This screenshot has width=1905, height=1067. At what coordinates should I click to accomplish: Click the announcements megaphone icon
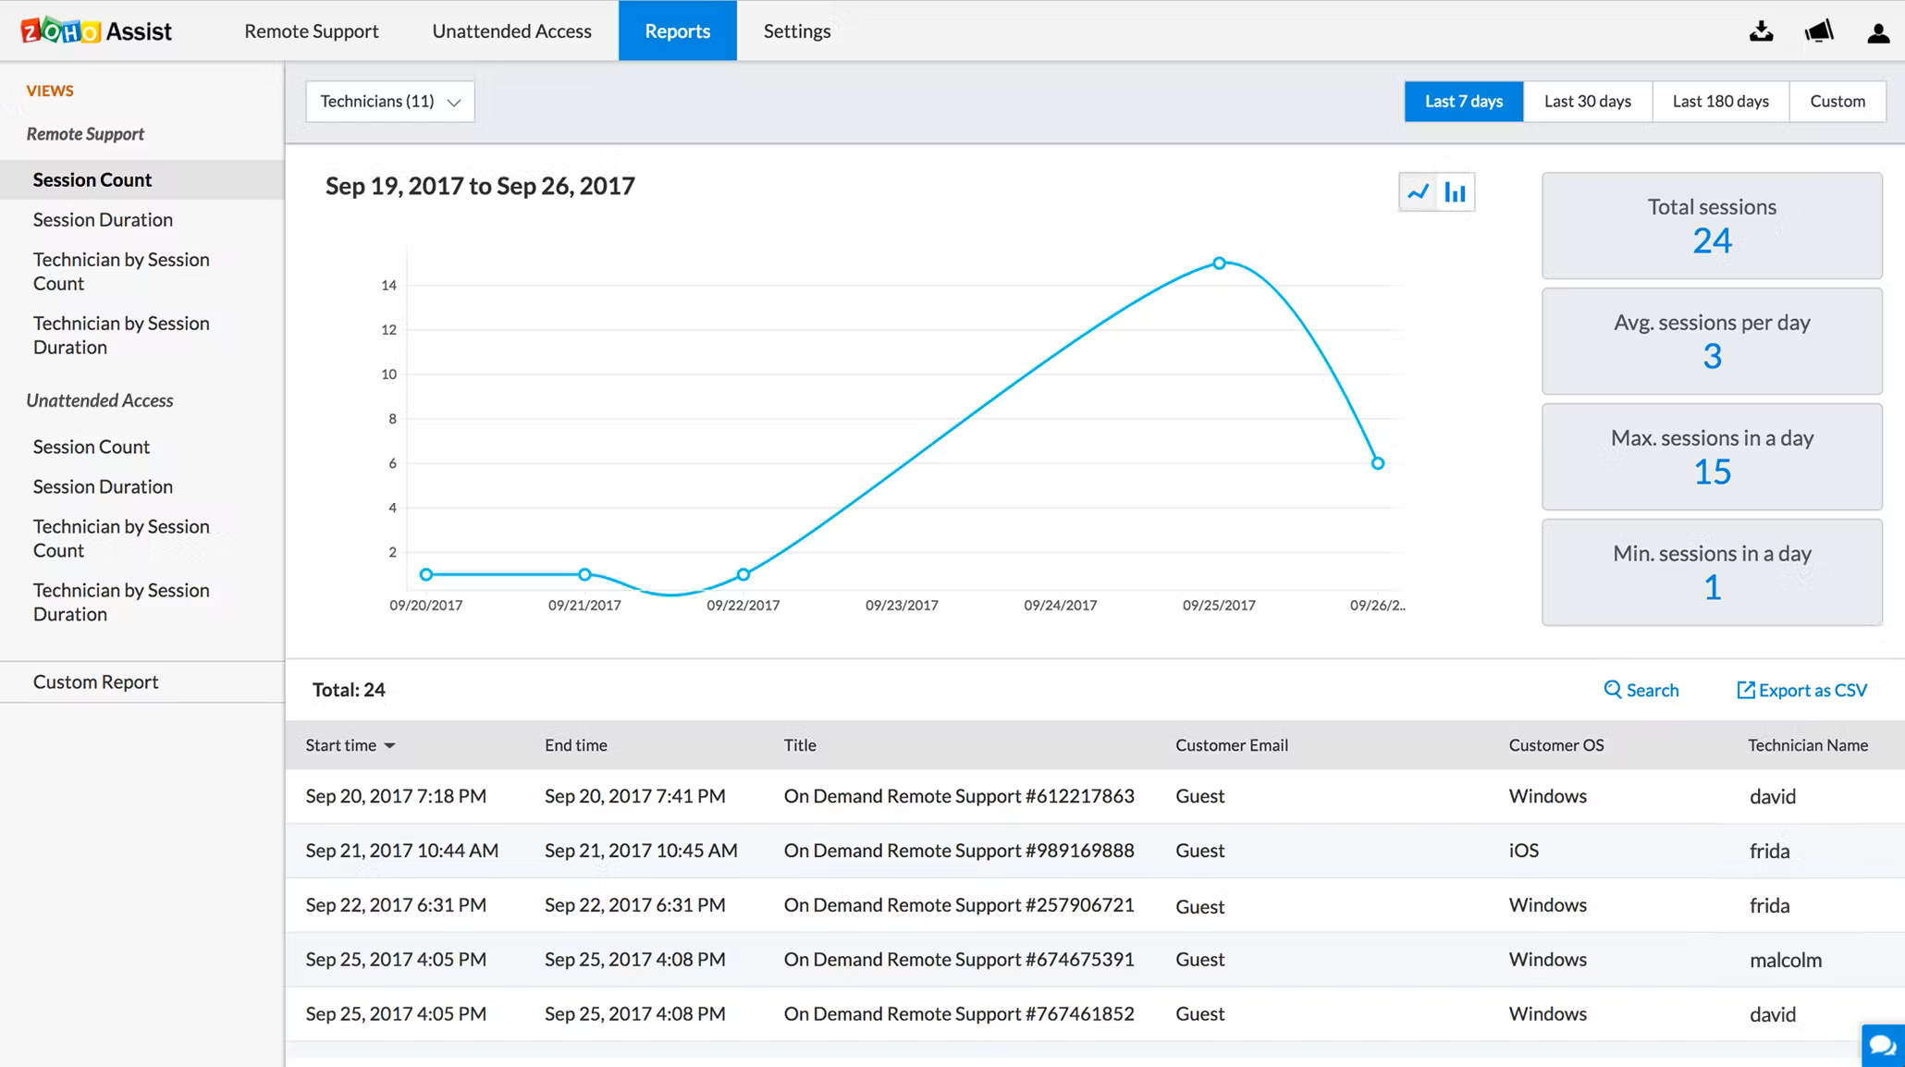pyautogui.click(x=1818, y=31)
